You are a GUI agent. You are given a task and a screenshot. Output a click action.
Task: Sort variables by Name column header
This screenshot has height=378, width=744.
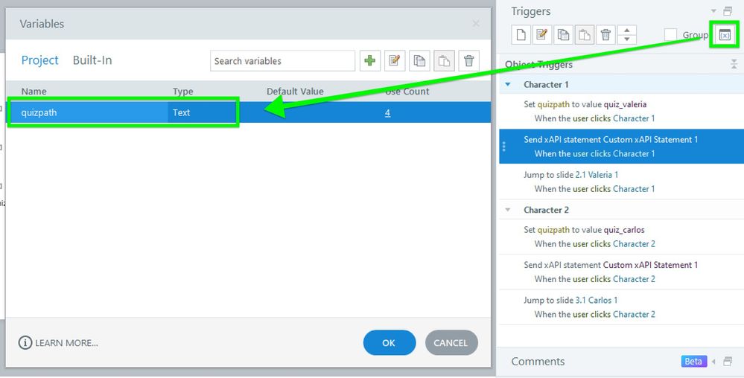[34, 92]
